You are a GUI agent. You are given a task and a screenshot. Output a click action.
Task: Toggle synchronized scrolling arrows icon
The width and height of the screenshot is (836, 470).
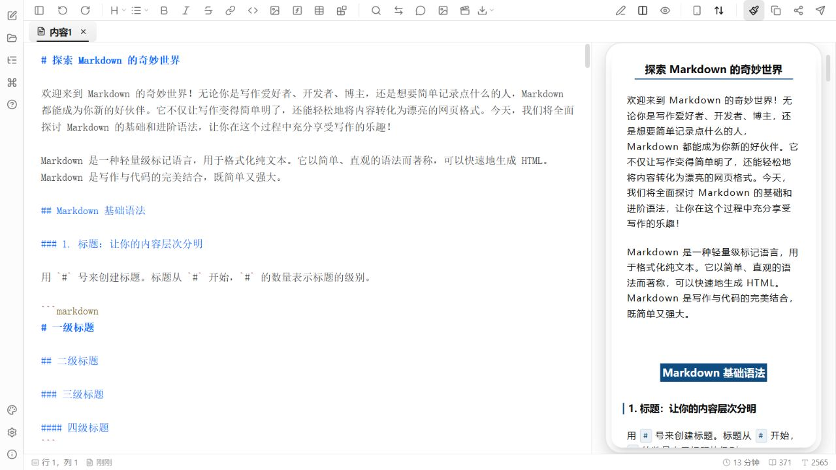tap(719, 10)
